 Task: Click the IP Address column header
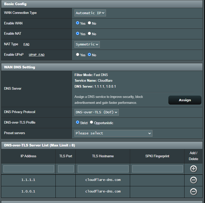point(28,156)
